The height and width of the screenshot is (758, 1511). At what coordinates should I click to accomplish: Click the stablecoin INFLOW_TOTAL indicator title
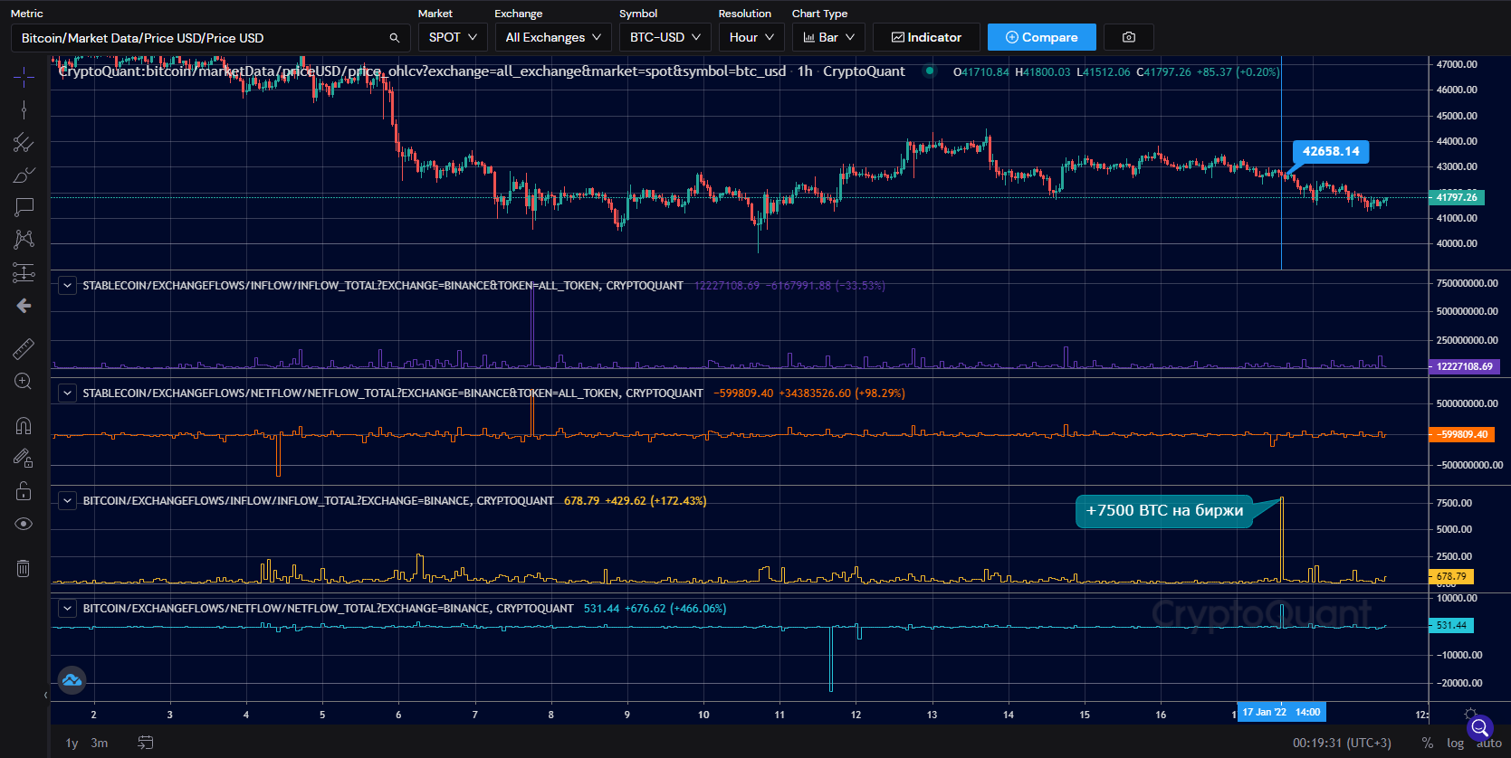coord(383,286)
